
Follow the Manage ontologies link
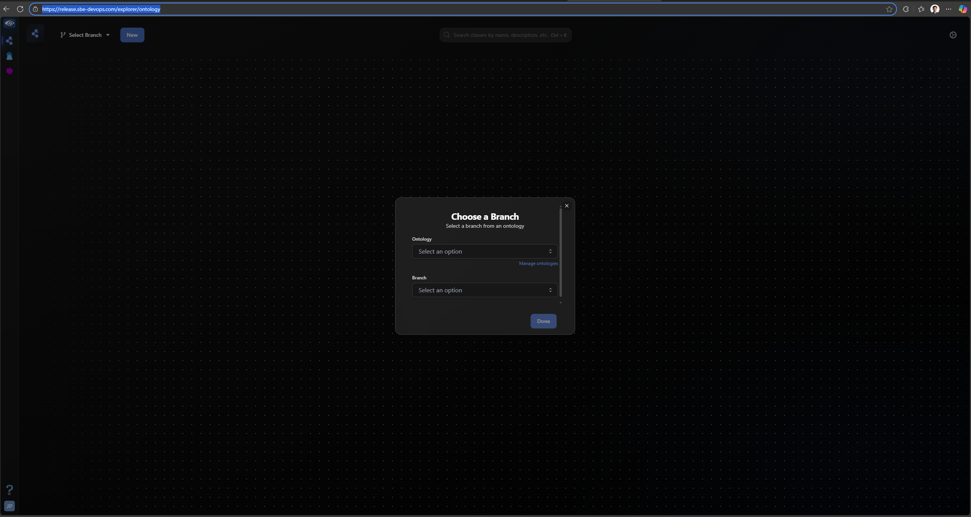click(x=538, y=263)
